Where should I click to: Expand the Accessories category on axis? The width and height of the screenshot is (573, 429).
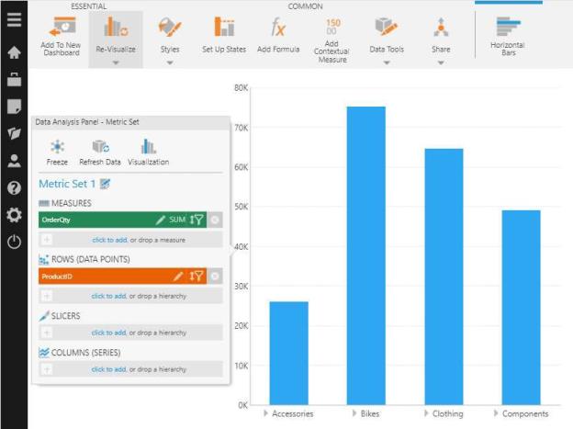click(x=265, y=413)
